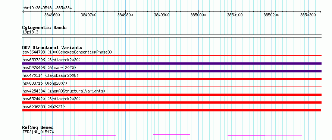Click the 3850300 ruler tick label
Viewport: 332px width, 140px height.
(308, 15)
